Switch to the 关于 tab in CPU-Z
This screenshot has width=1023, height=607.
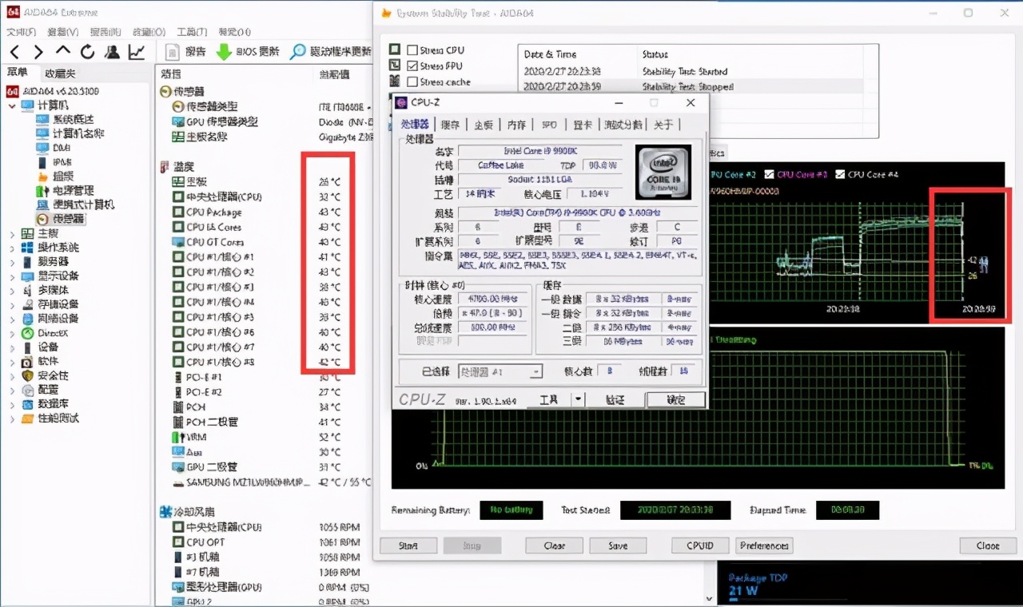pyautogui.click(x=663, y=125)
